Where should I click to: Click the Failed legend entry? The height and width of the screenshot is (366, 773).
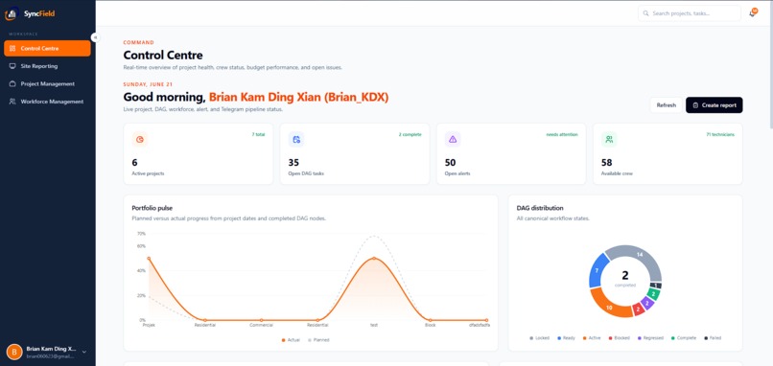(x=713, y=338)
